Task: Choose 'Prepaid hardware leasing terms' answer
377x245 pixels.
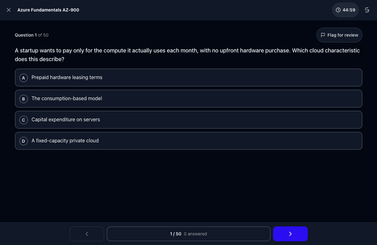Action: 189,78
